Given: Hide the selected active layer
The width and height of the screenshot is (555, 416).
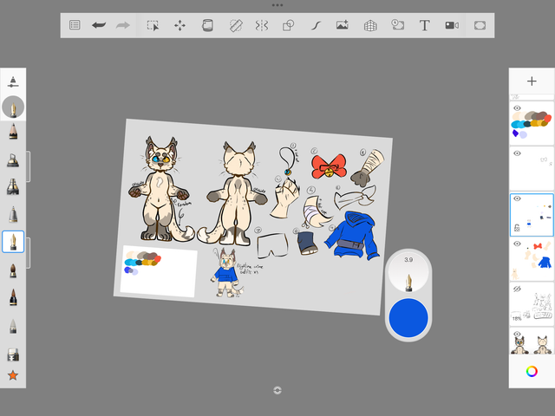Looking at the screenshot, I should click(517, 198).
